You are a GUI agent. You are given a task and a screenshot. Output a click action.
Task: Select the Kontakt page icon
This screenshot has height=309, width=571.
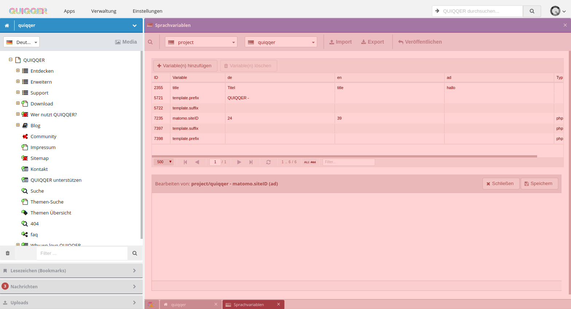tap(25, 169)
